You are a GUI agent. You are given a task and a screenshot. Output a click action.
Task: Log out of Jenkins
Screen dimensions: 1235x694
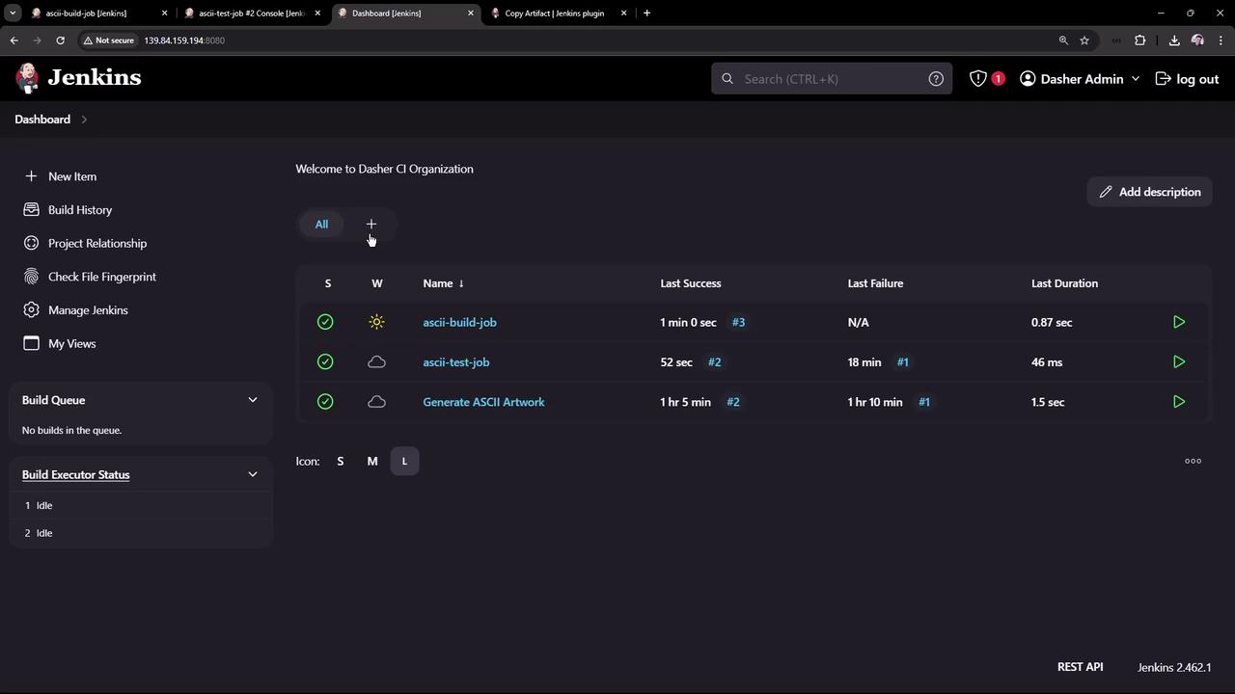[x=1187, y=79]
